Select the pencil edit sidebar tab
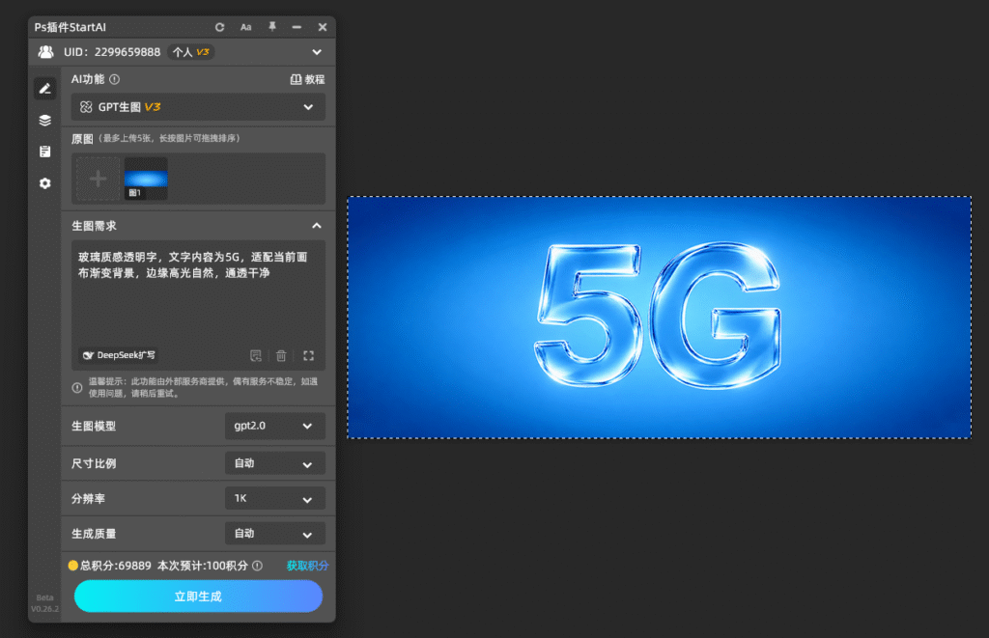The image size is (989, 638). [44, 89]
